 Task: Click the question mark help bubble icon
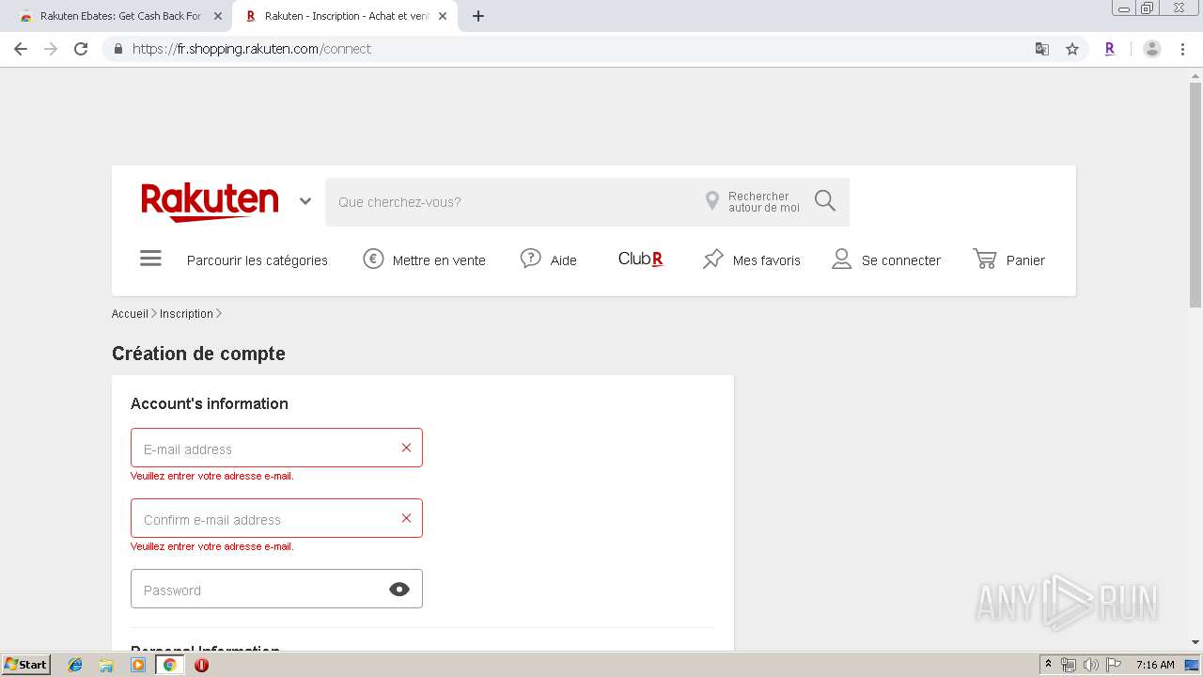pyautogui.click(x=531, y=259)
